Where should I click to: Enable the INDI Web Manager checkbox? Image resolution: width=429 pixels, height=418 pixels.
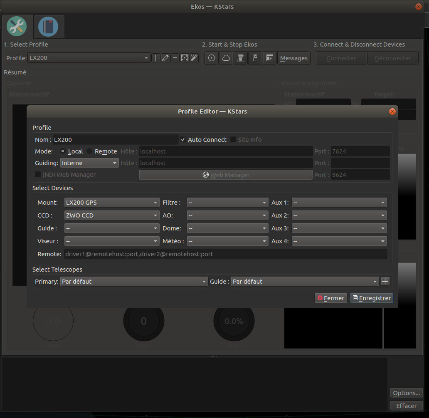[38, 174]
